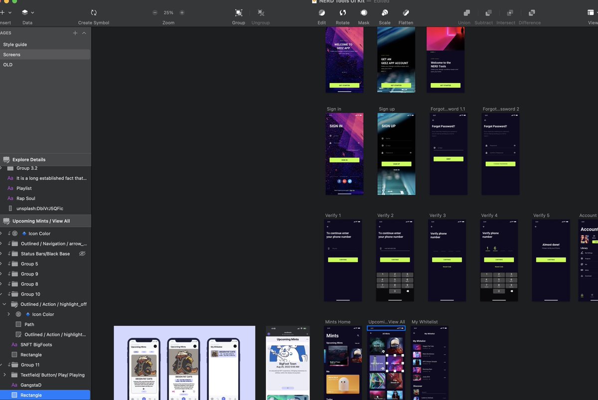
Task: Show the hidden Status Bars/Black Base layer
Action: point(83,254)
